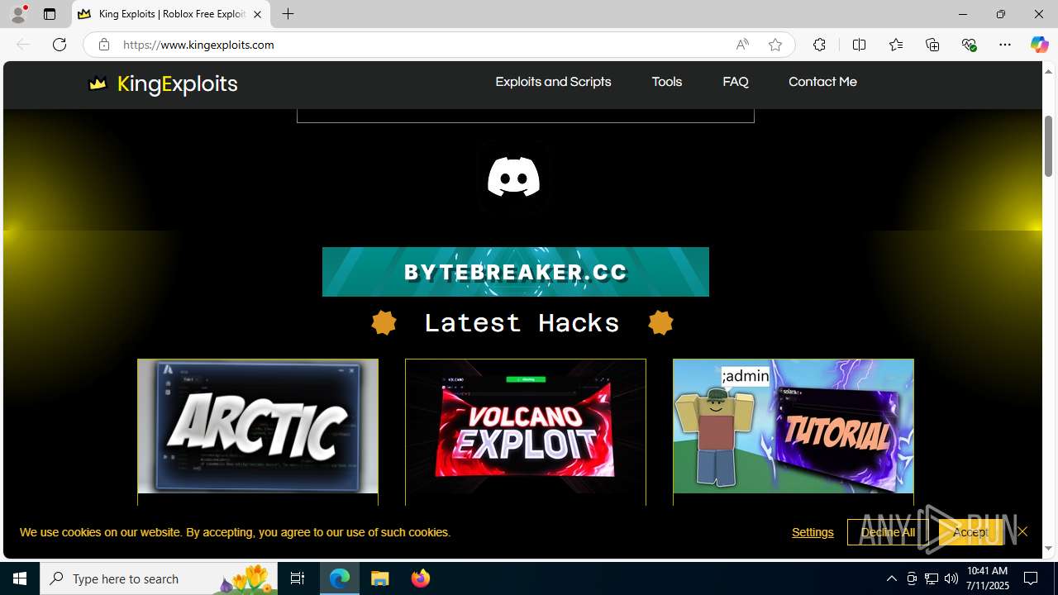Open the Copilot sidebar
Viewport: 1058px width, 595px height.
tap(1039, 45)
